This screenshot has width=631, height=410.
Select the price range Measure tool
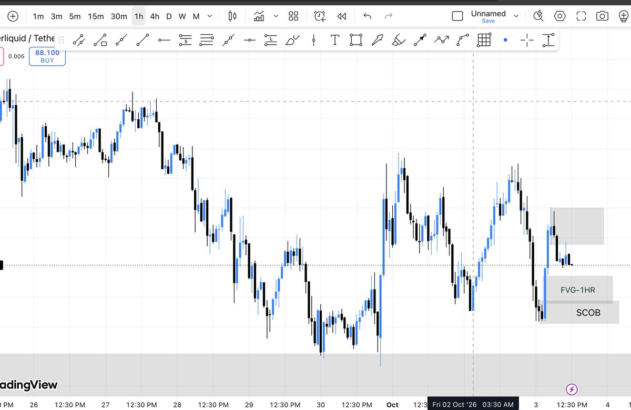point(548,40)
